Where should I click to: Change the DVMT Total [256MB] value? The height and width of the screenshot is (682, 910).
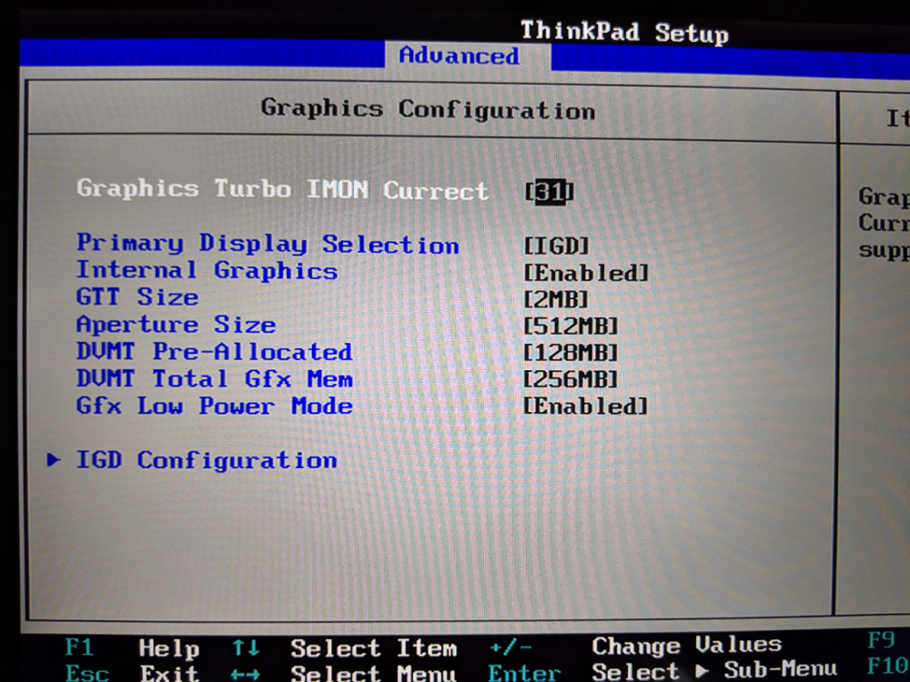point(571,379)
